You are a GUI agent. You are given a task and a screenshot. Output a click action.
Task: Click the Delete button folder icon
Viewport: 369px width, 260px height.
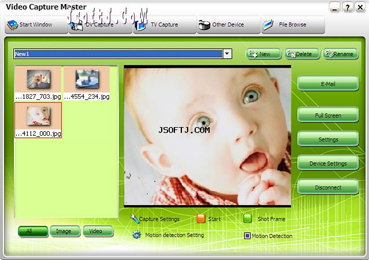pos(292,54)
